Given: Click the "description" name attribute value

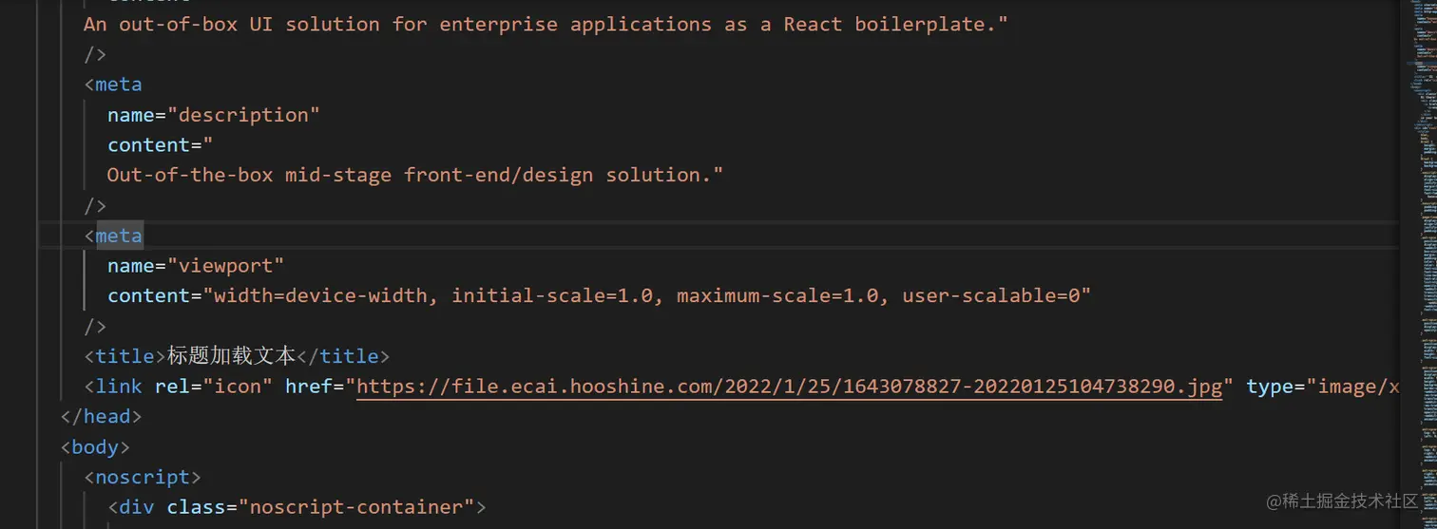Looking at the screenshot, I should point(249,115).
